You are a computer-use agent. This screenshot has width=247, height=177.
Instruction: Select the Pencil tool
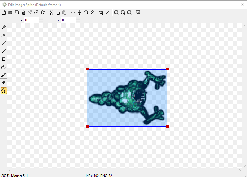click(x=4, y=35)
